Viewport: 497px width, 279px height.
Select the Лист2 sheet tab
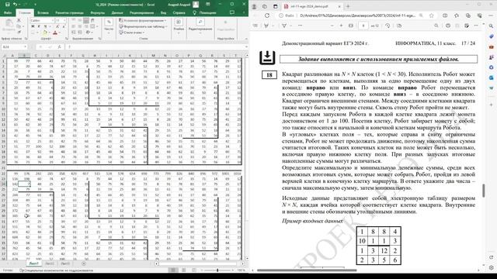pos(50,263)
